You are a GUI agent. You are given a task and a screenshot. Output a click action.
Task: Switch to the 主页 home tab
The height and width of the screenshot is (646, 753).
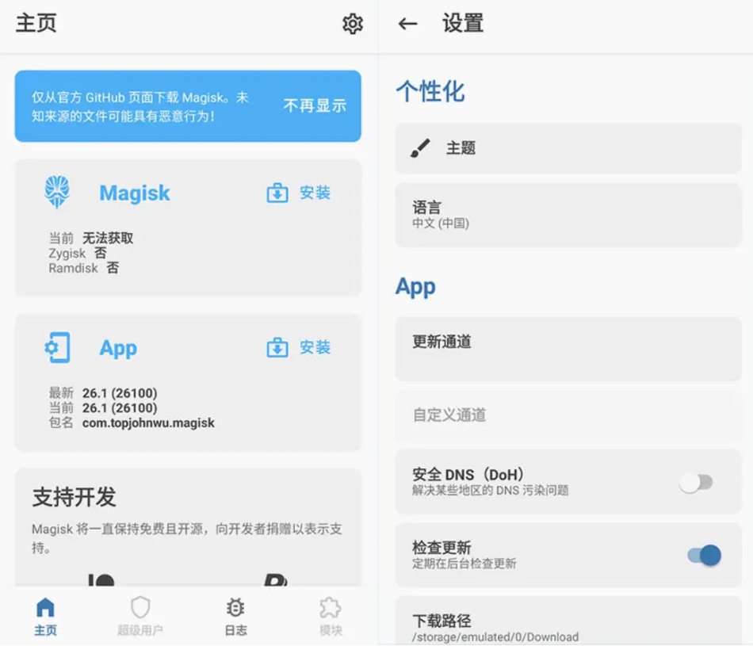click(x=46, y=617)
